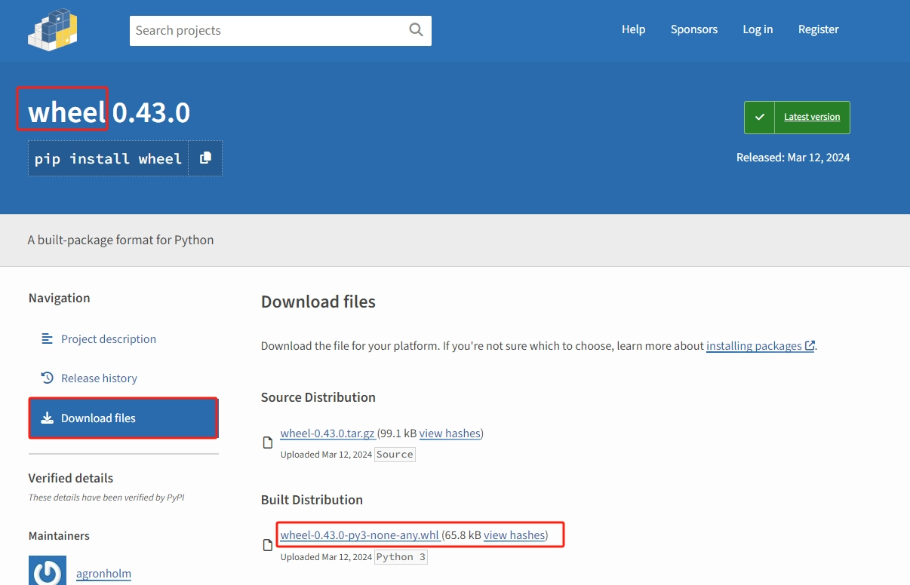
Task: Open the Register page
Action: tap(819, 29)
